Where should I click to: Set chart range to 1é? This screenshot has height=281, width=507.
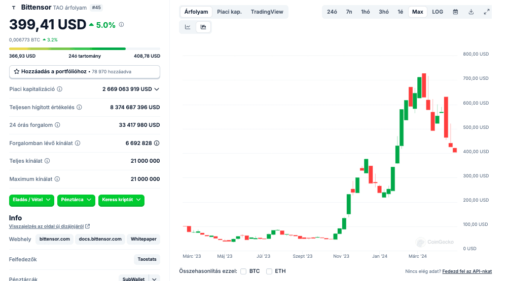(401, 12)
